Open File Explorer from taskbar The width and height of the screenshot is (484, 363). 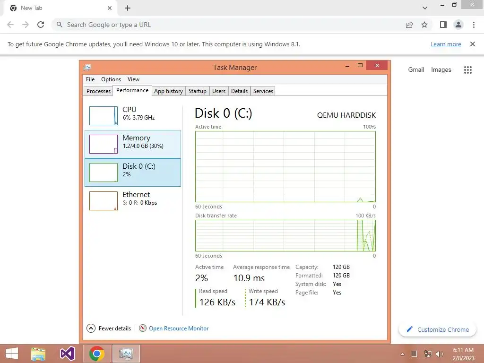click(38, 354)
